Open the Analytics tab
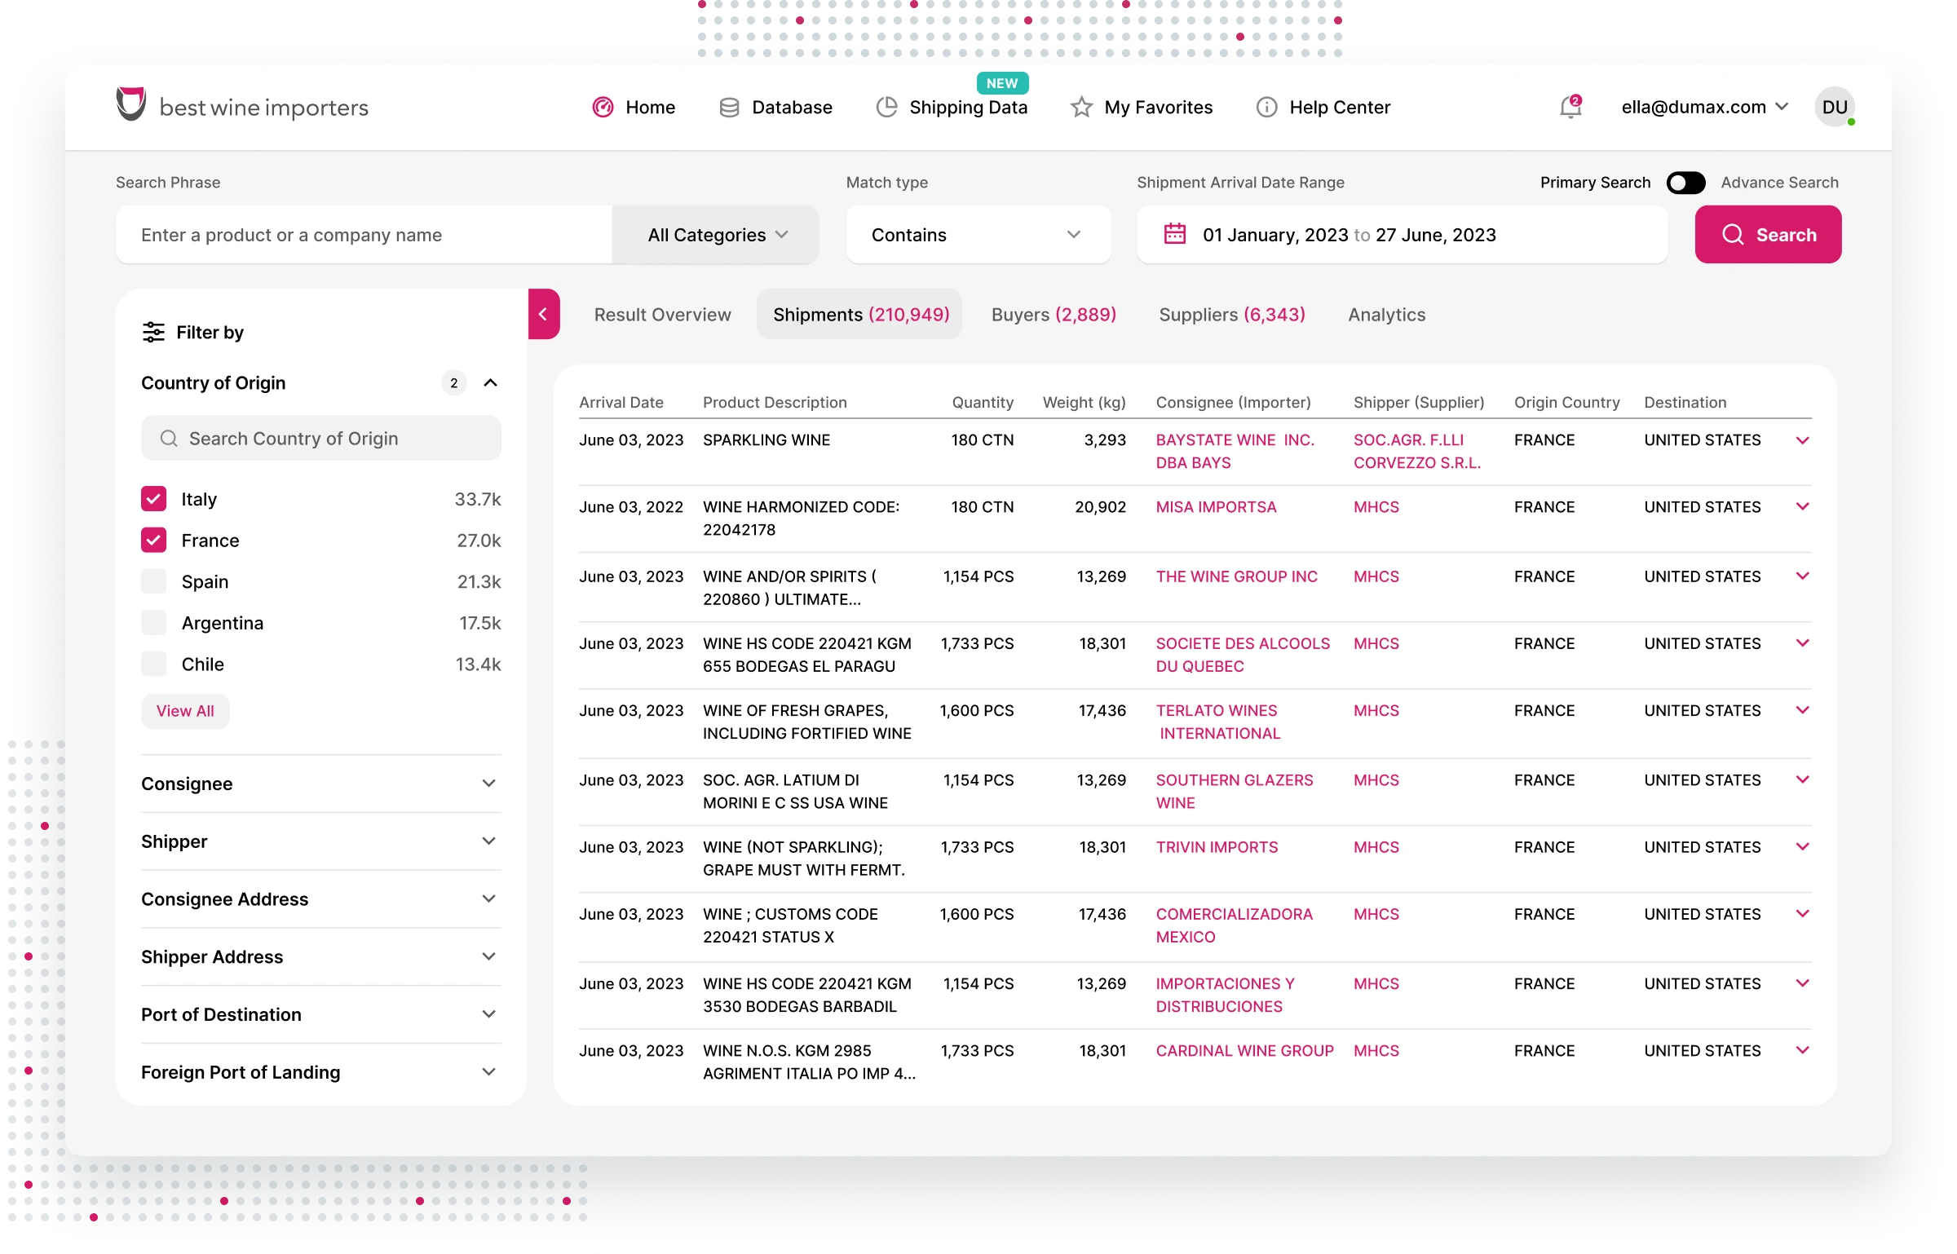 tap(1386, 315)
